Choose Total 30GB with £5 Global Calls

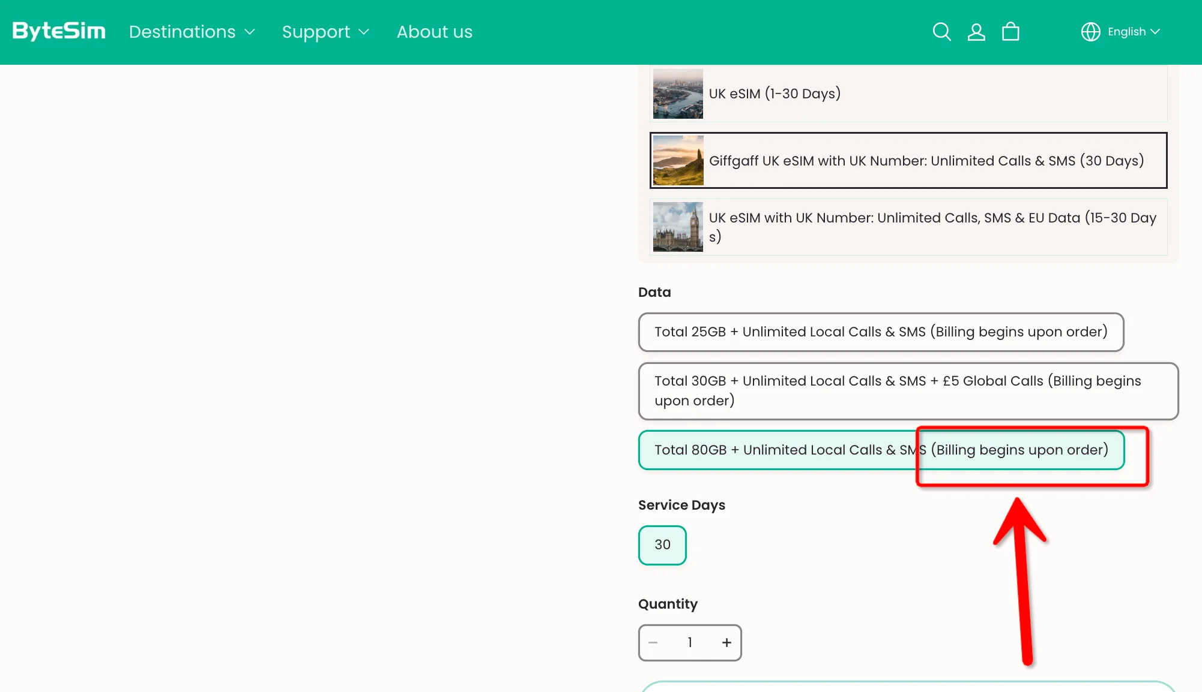908,391
